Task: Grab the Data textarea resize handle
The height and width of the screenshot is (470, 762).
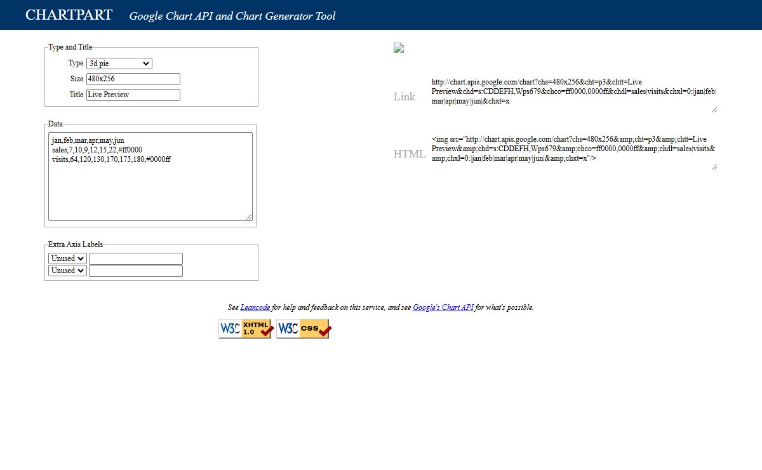Action: (x=249, y=217)
